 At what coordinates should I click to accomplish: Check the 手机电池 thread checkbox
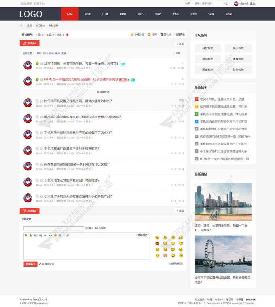(42, 180)
